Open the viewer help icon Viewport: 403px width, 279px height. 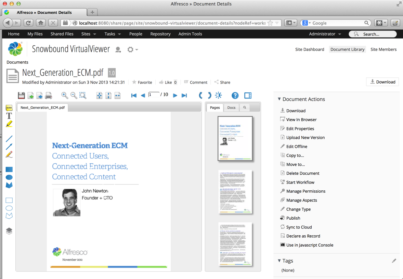[235, 96]
